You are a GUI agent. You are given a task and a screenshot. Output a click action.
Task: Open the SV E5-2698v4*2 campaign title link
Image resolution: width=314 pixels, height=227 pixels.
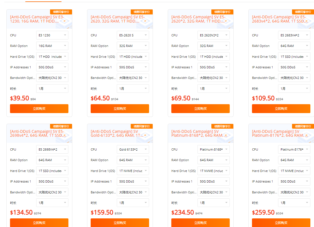pyautogui.click(x=37, y=133)
